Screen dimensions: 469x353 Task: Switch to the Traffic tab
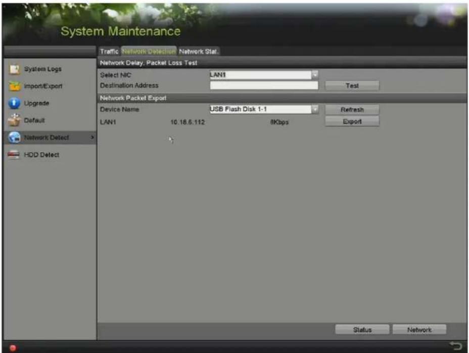[x=109, y=52]
